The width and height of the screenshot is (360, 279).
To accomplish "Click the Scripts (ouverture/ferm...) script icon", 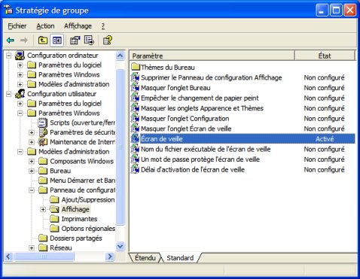I will point(42,123).
